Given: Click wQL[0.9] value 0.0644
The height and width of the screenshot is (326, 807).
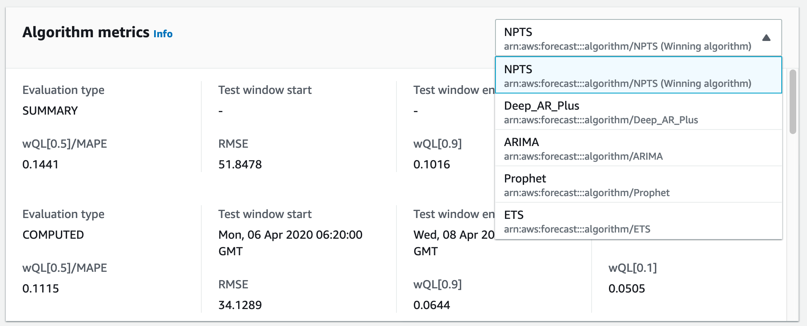Looking at the screenshot, I should point(432,305).
